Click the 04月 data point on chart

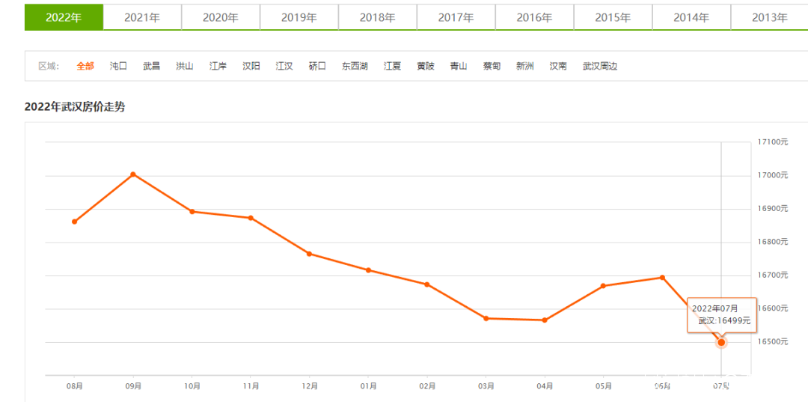(x=545, y=320)
